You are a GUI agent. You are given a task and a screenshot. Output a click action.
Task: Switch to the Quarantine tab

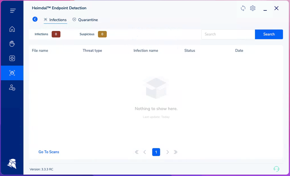pyautogui.click(x=85, y=20)
